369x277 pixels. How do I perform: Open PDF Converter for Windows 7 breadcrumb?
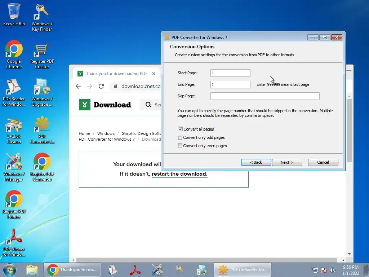click(x=107, y=139)
